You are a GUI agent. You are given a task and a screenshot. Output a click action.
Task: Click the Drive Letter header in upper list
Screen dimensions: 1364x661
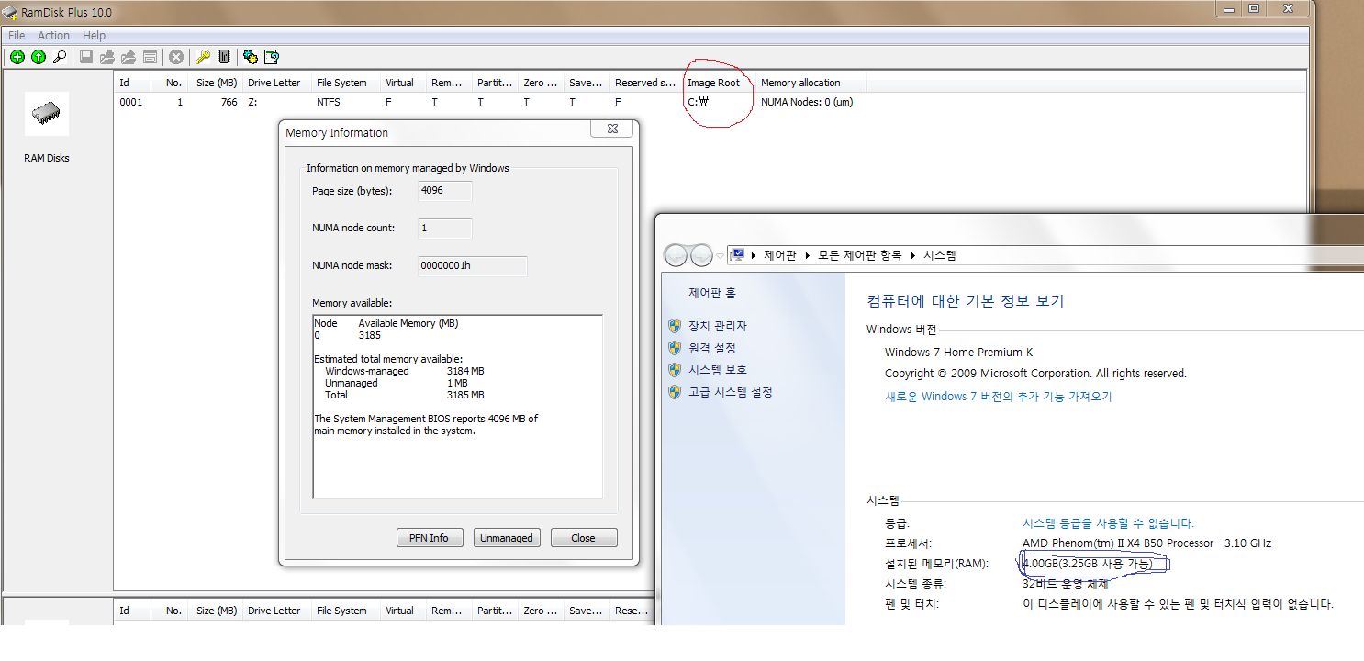coord(277,83)
